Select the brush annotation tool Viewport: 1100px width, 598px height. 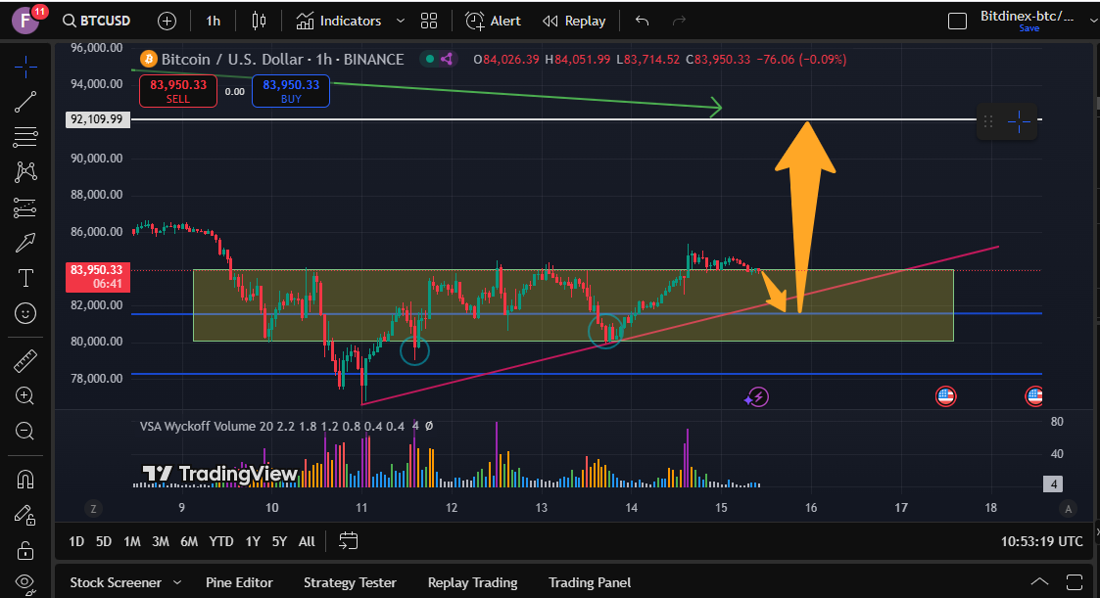[x=25, y=243]
